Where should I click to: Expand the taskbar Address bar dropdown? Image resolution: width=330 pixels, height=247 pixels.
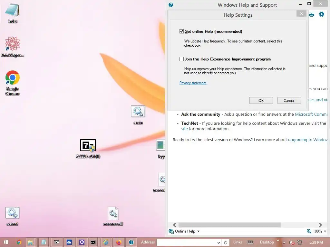tap(219, 242)
